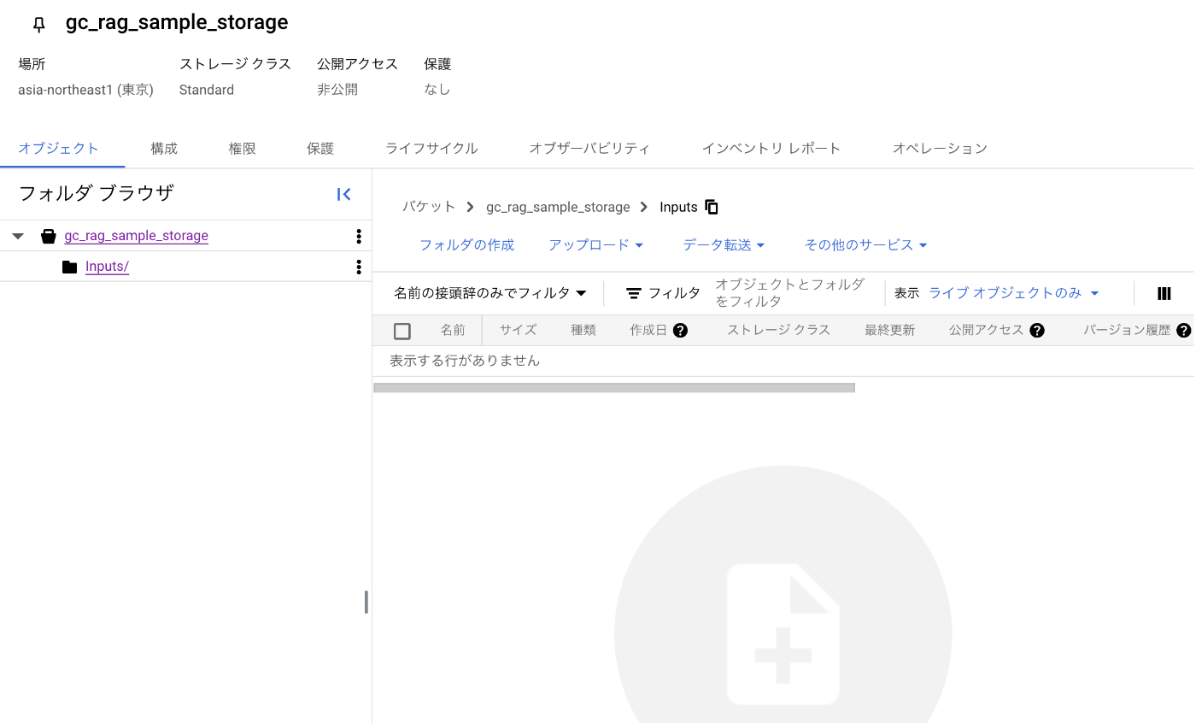Switch to the オペレーション tab
The image size is (1196, 723).
pyautogui.click(x=940, y=149)
